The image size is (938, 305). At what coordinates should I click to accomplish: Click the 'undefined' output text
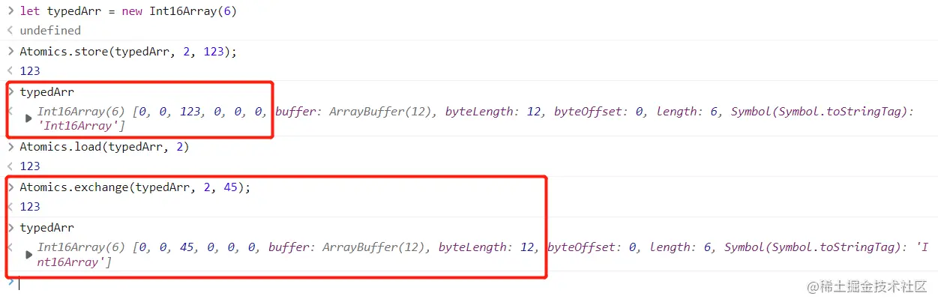(50, 31)
